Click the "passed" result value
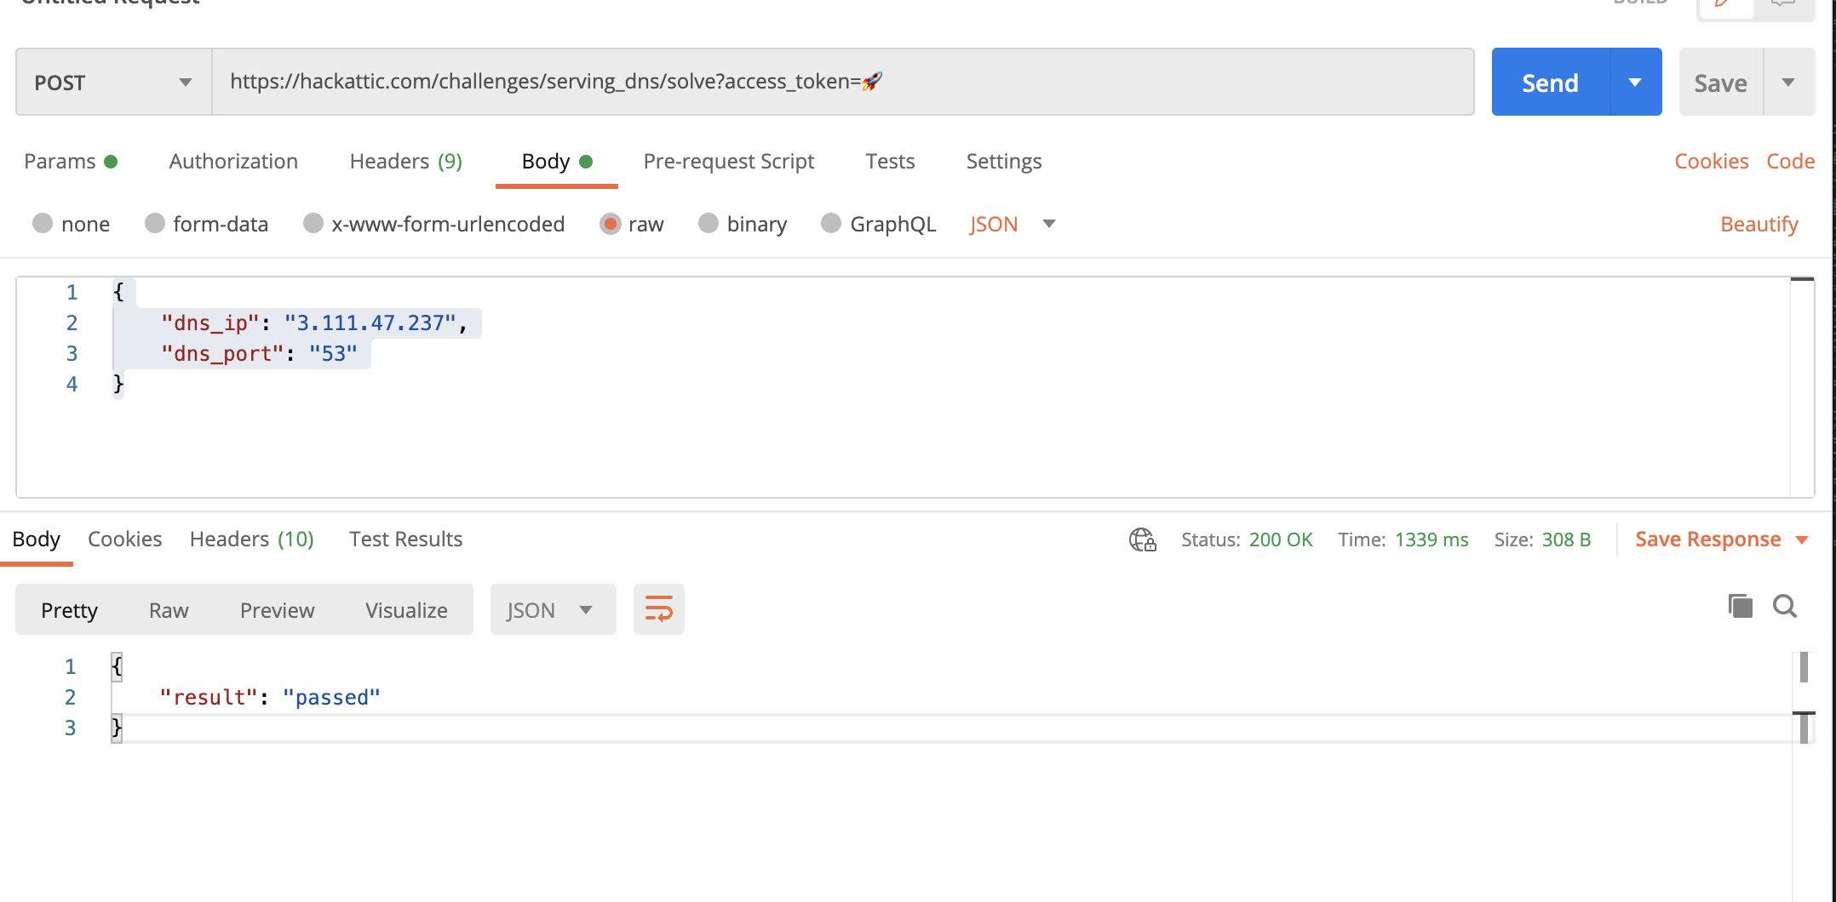This screenshot has width=1836, height=902. pyautogui.click(x=332, y=697)
